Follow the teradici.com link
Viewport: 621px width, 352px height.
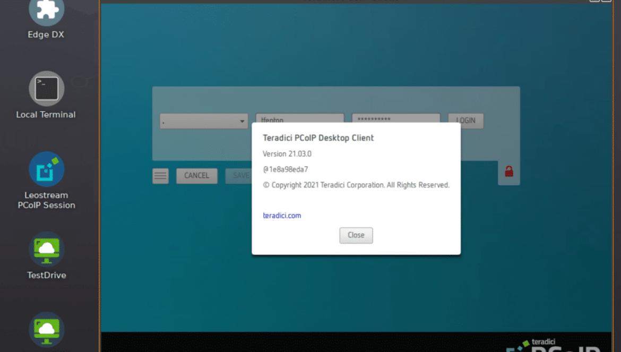pos(282,216)
